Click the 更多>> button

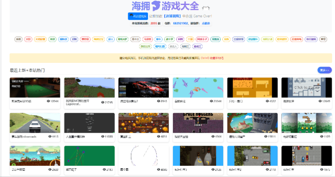tap(324, 70)
